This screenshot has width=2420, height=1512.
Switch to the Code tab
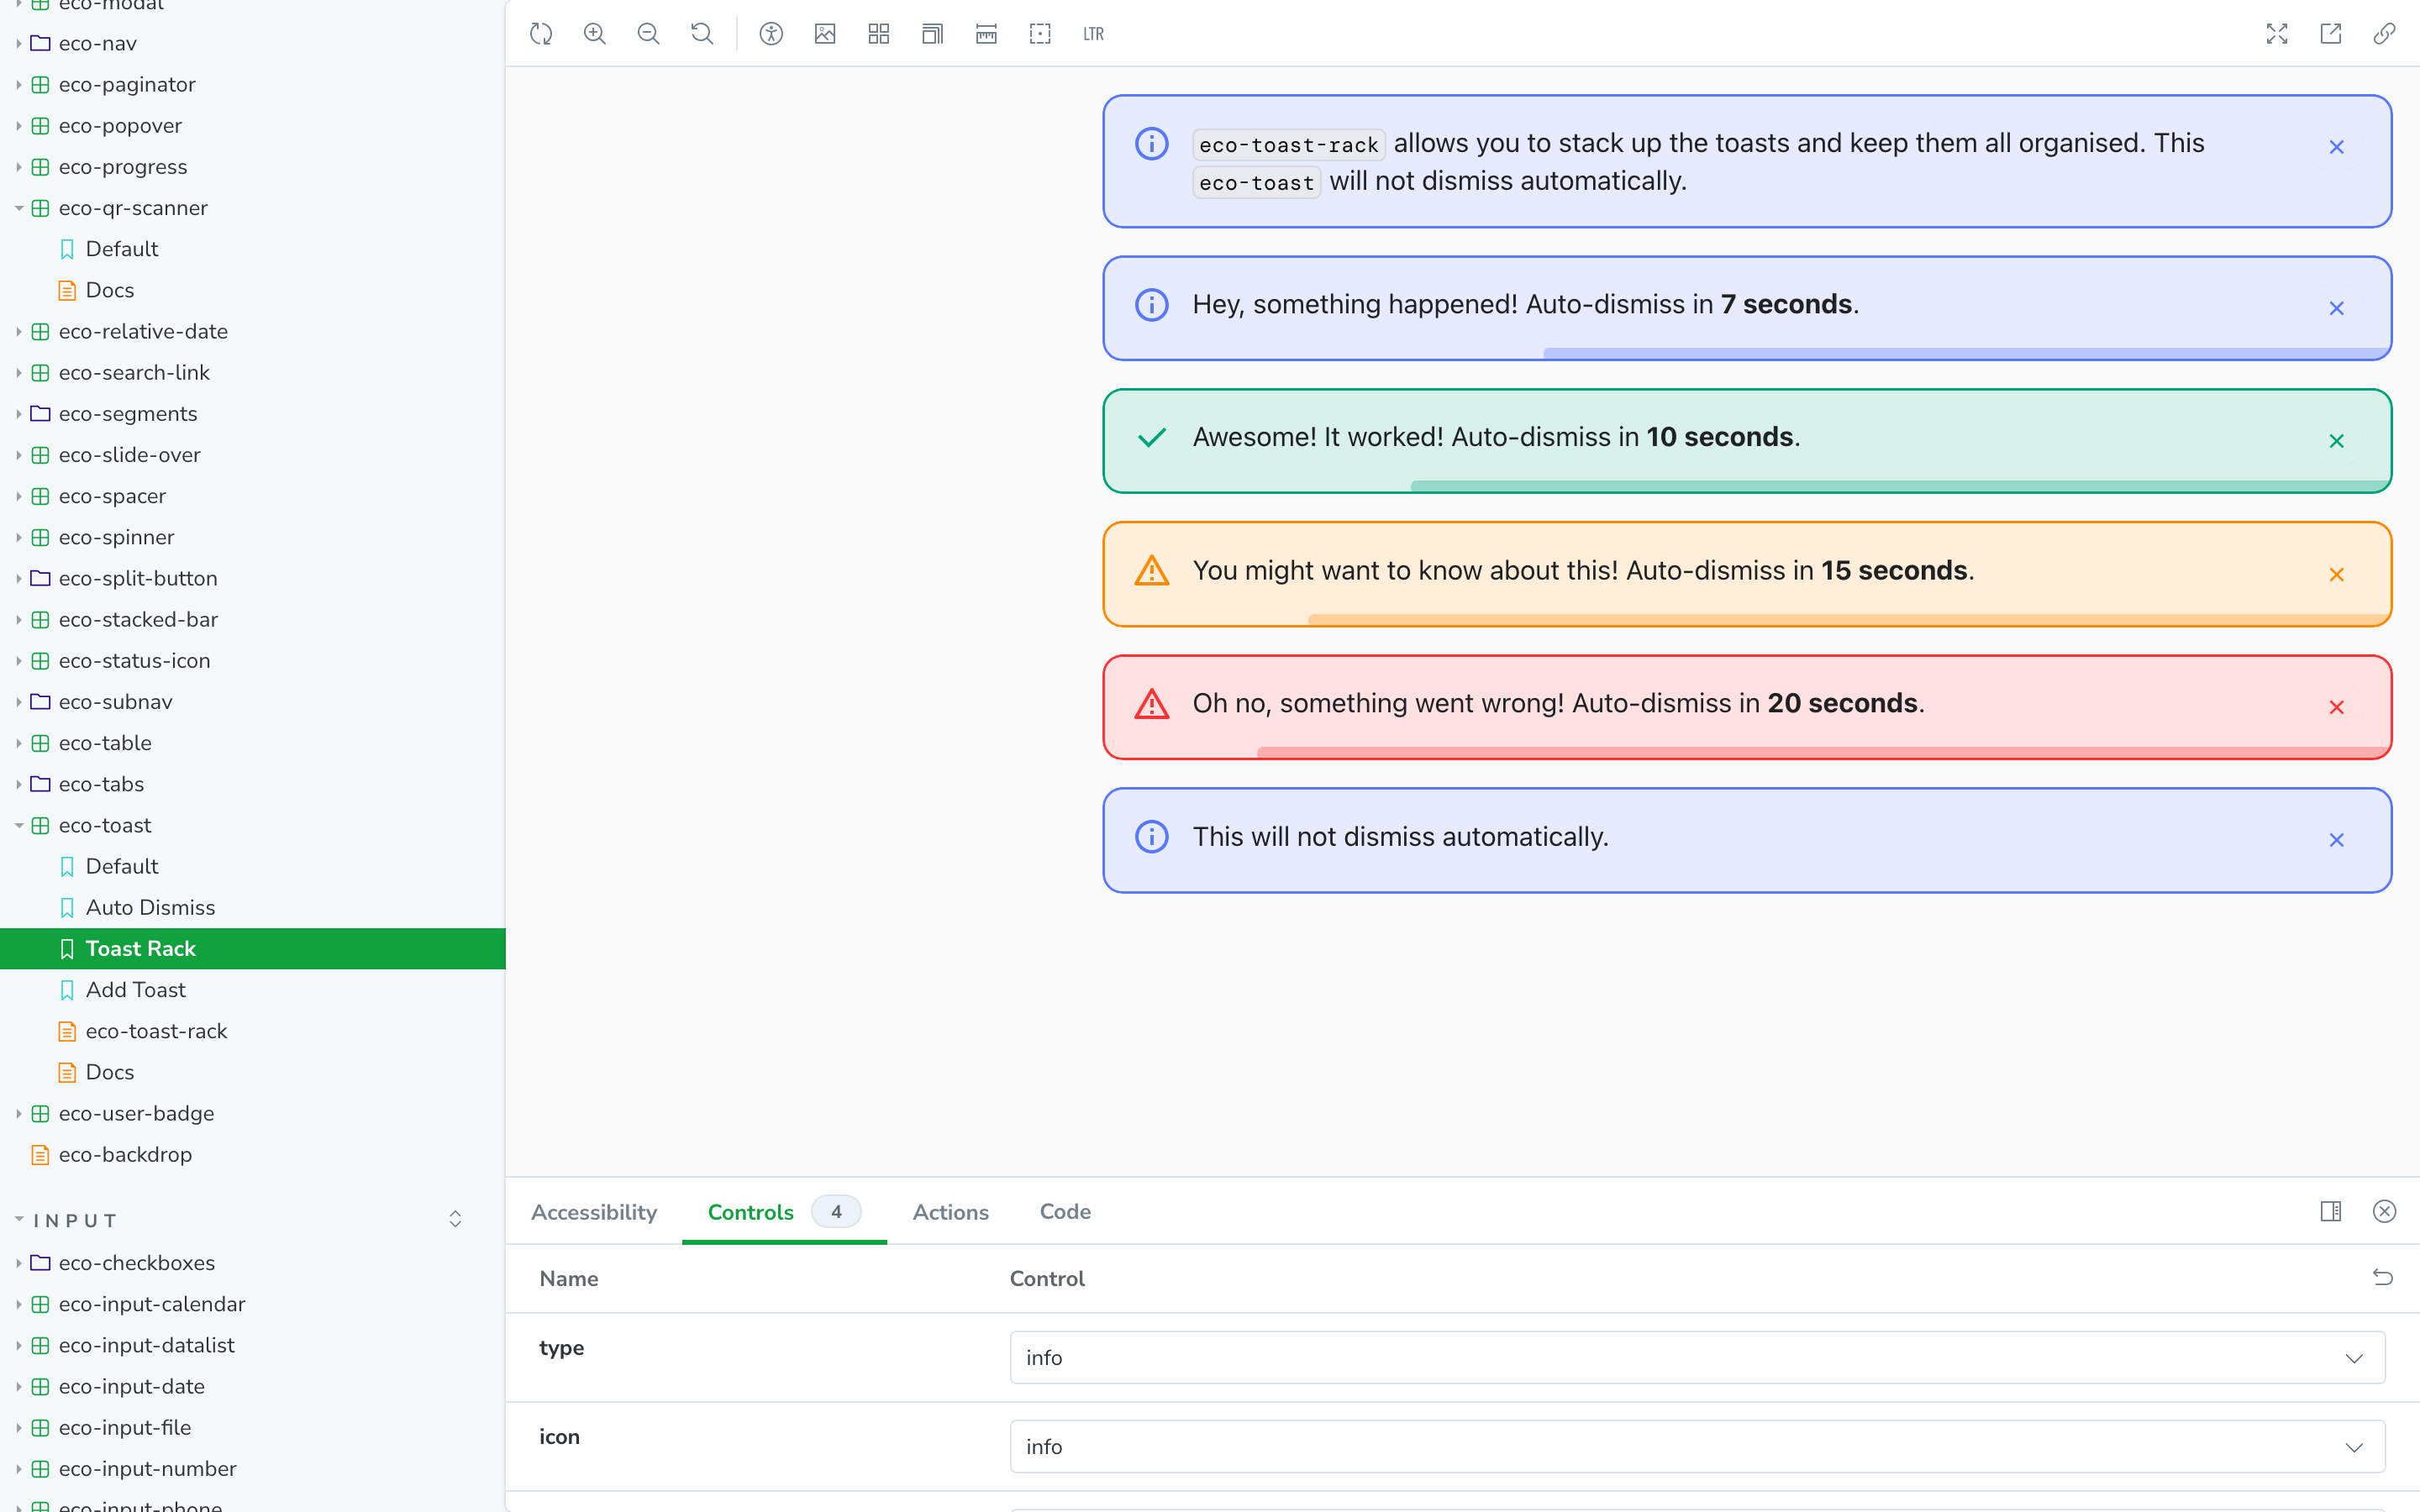coord(1065,1212)
